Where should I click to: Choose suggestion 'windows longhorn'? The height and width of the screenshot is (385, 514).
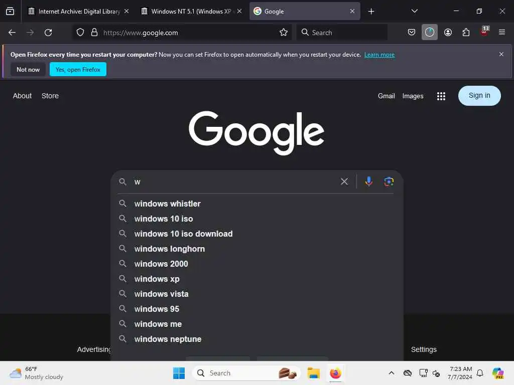(256, 249)
